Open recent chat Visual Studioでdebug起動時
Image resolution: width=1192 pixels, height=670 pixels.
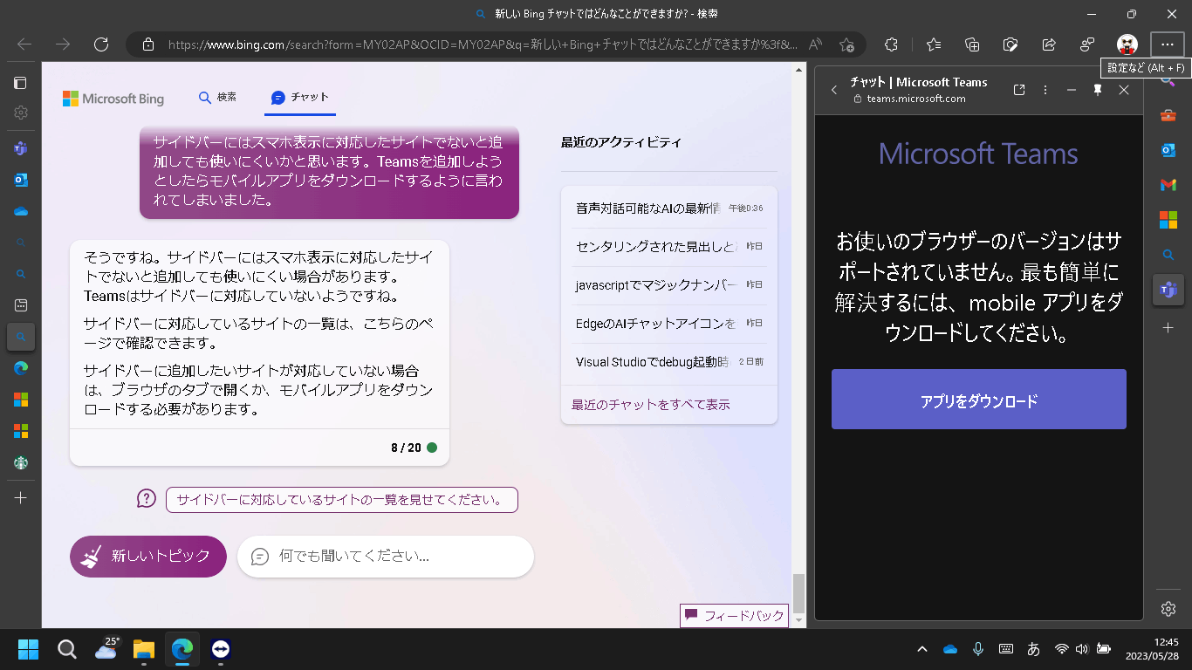[669, 361]
